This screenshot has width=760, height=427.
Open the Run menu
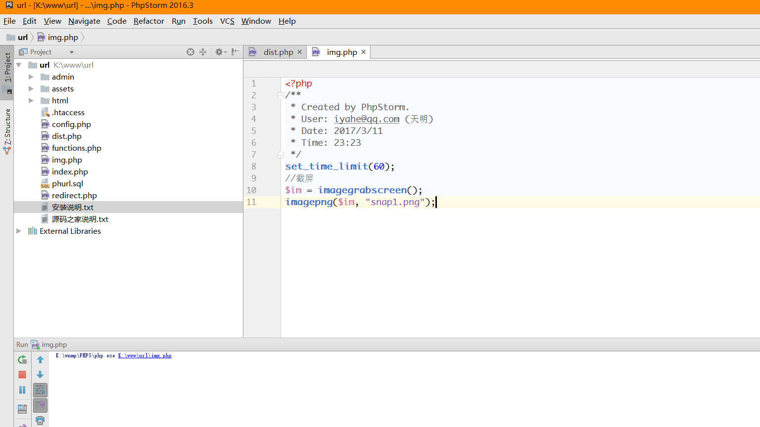(x=179, y=21)
